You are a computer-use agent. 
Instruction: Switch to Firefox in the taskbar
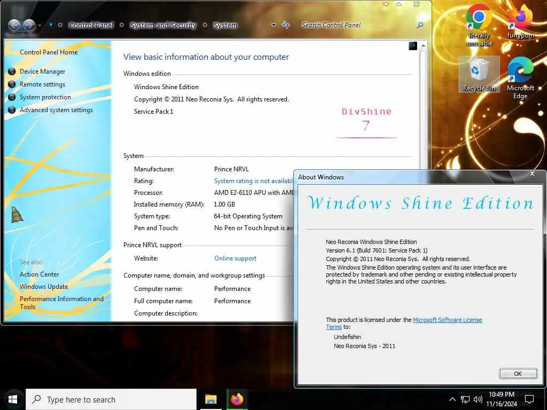237,399
